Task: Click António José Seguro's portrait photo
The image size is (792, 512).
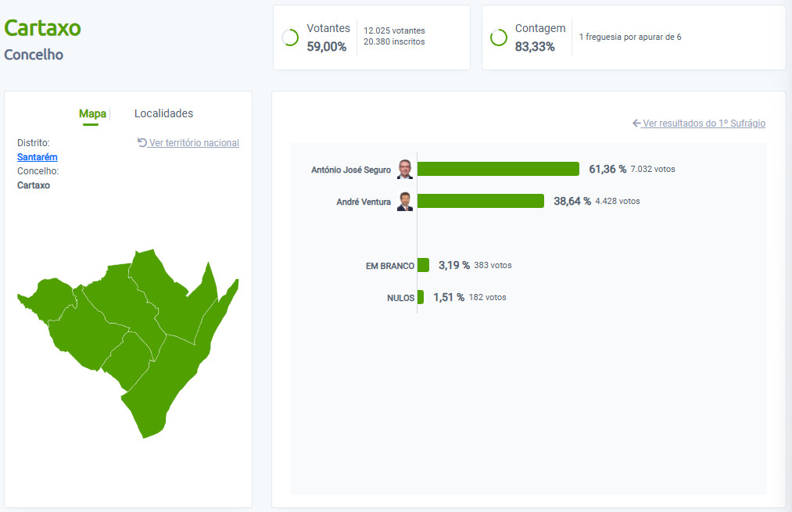Action: pos(404,169)
